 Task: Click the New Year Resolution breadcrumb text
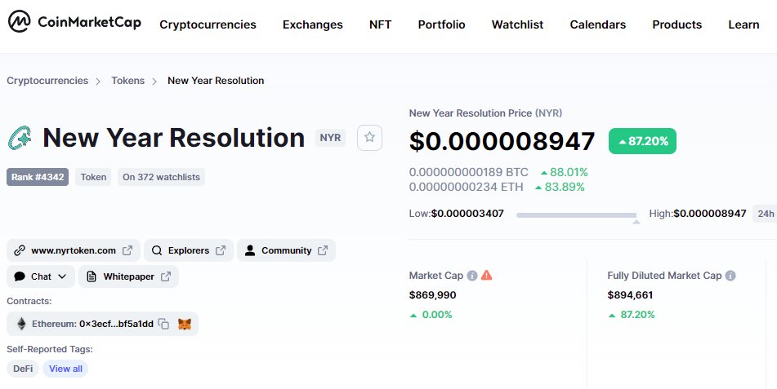point(216,81)
